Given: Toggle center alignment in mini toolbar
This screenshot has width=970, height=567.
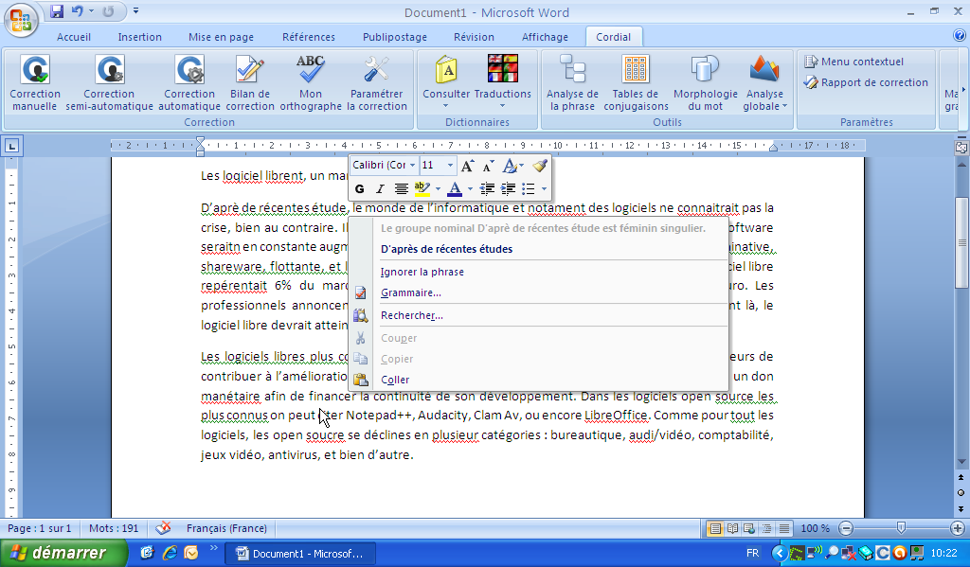Looking at the screenshot, I should point(401,188).
